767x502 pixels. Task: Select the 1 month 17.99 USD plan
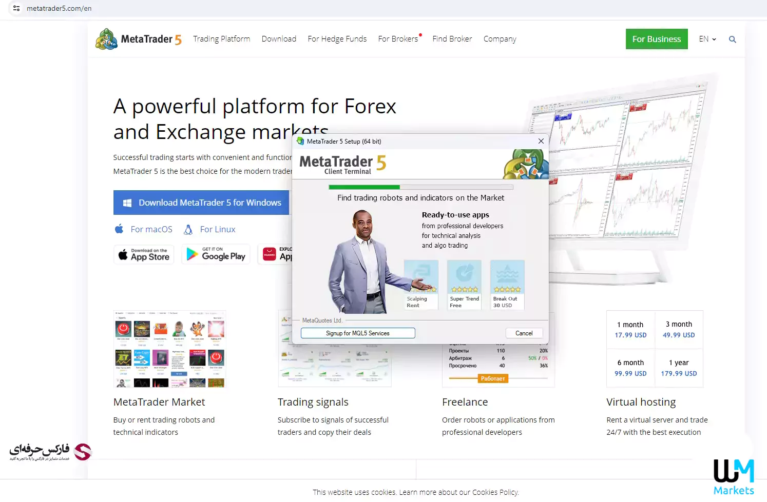[631, 329]
